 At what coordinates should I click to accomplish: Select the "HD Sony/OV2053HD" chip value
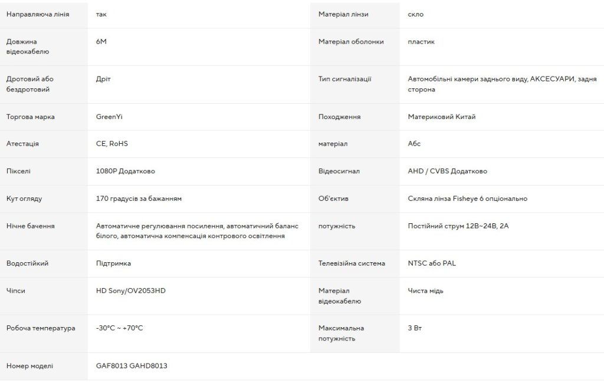click(x=130, y=290)
